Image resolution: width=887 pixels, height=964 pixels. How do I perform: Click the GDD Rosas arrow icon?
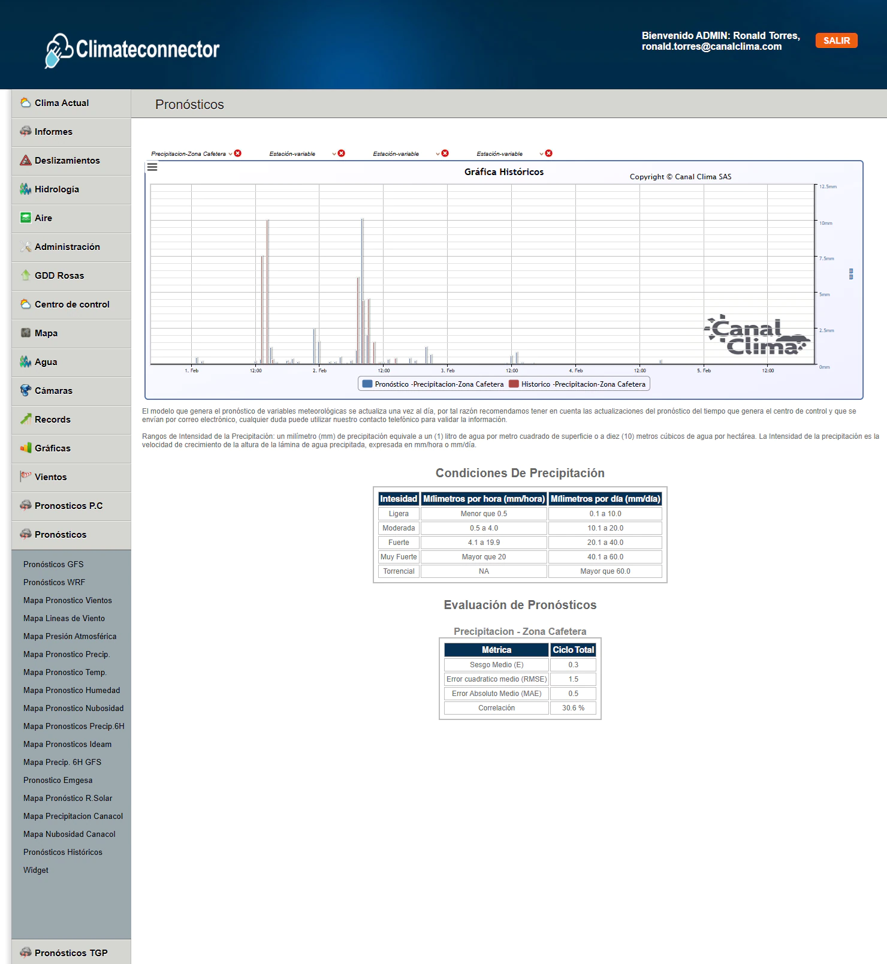click(26, 276)
